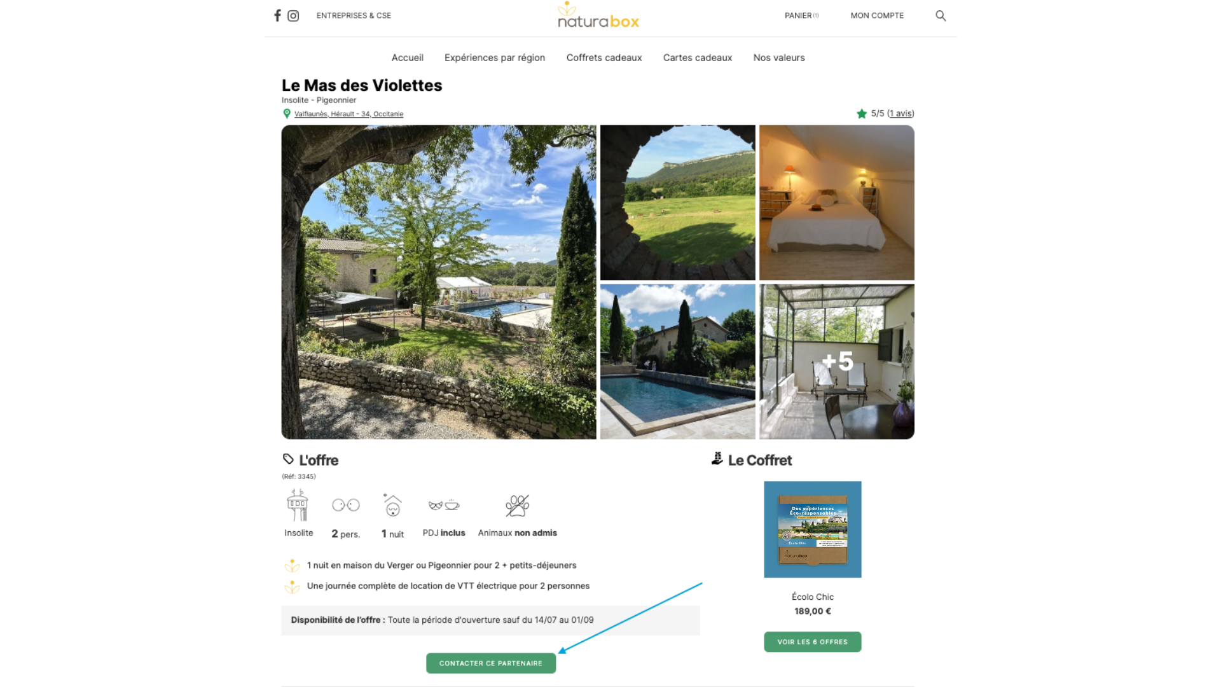Viewport: 1221px width, 687px height.
Task: Open the 1 avis reviews link
Action: click(x=900, y=113)
